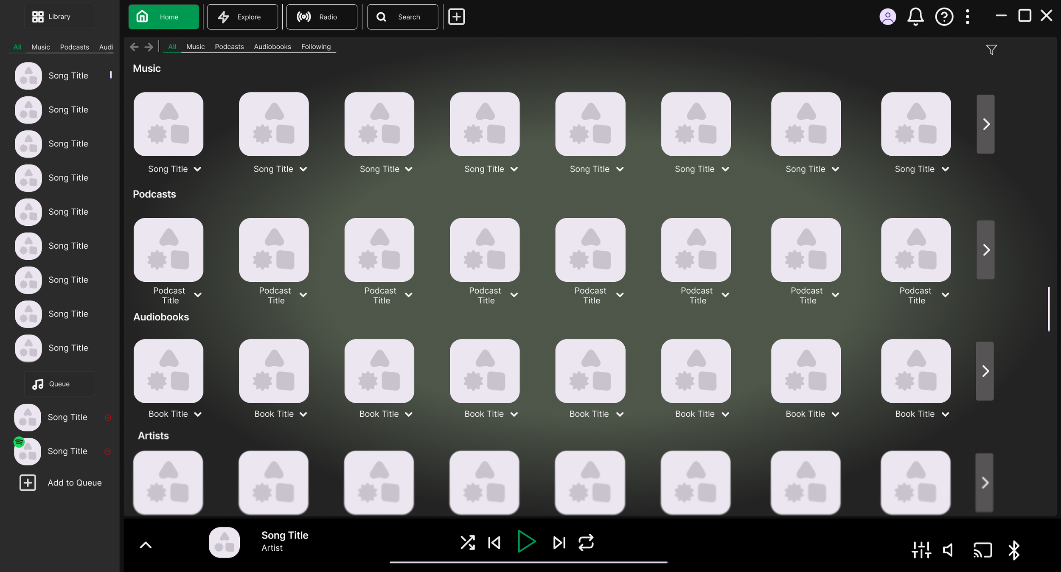This screenshot has width=1061, height=572.
Task: Open the notifications bell
Action: (915, 17)
